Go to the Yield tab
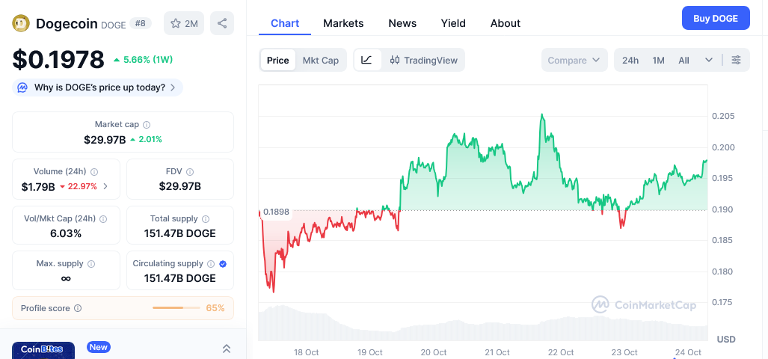Viewport: 768px width, 359px height. (453, 23)
